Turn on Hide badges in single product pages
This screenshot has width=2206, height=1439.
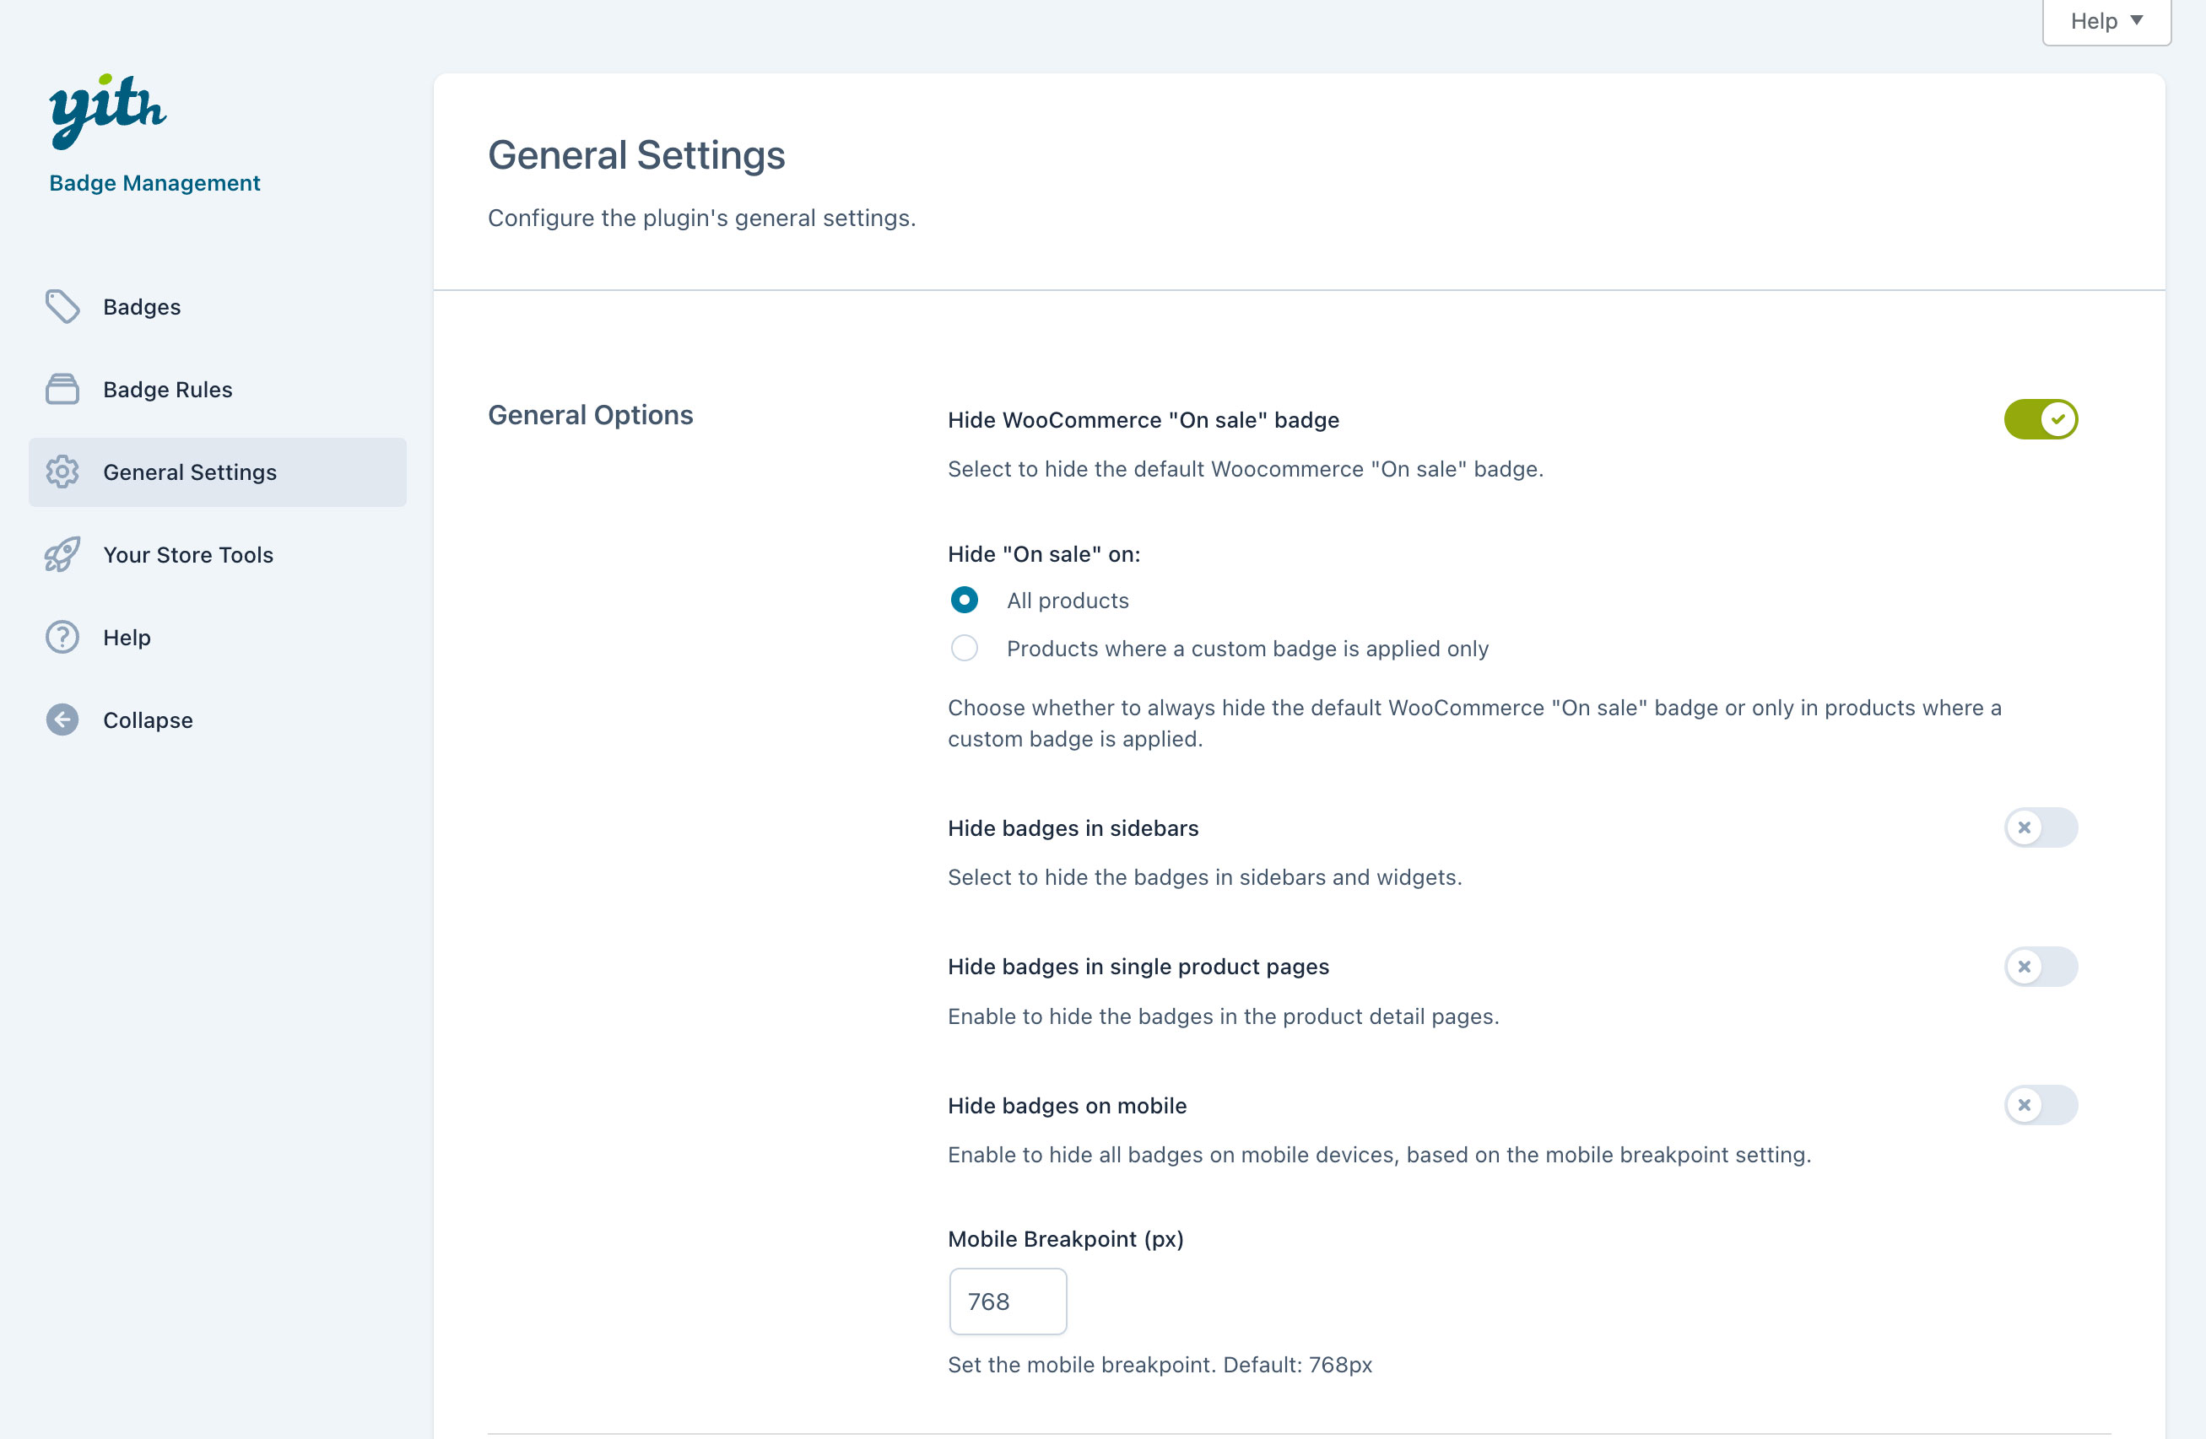pos(2040,967)
